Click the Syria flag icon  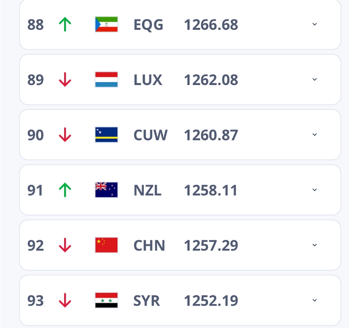[106, 301]
